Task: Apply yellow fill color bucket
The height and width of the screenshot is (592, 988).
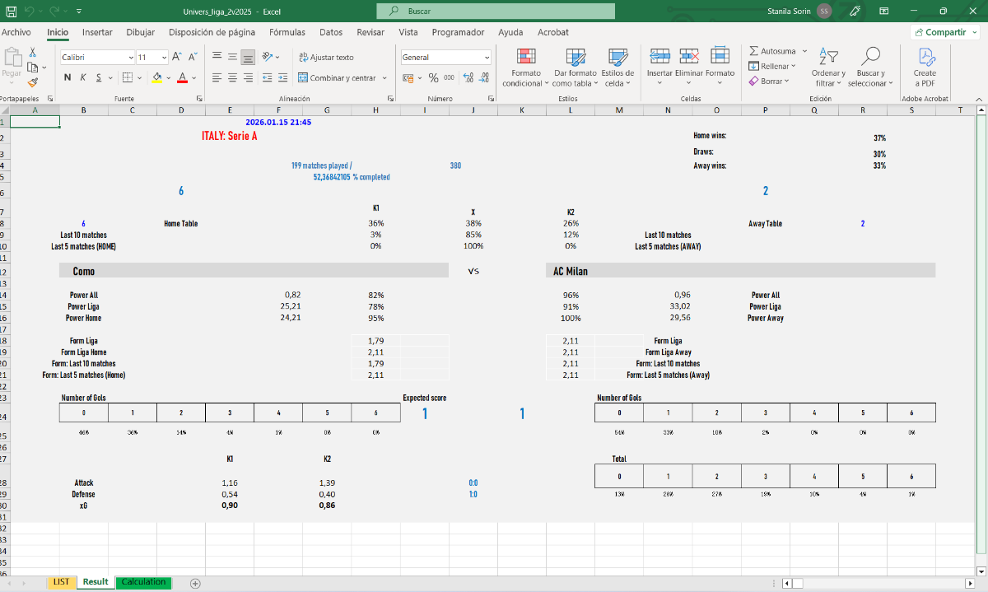Action: 157,77
